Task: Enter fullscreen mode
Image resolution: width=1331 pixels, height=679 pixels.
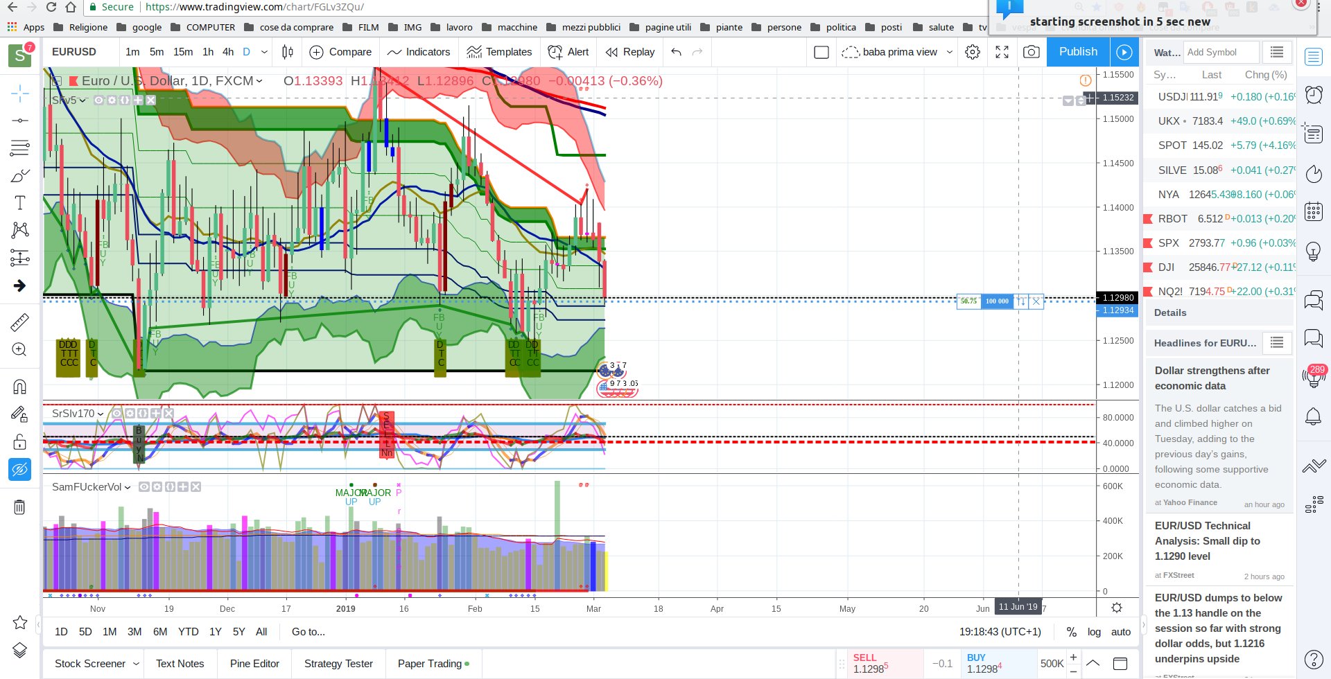Action: pos(1002,52)
